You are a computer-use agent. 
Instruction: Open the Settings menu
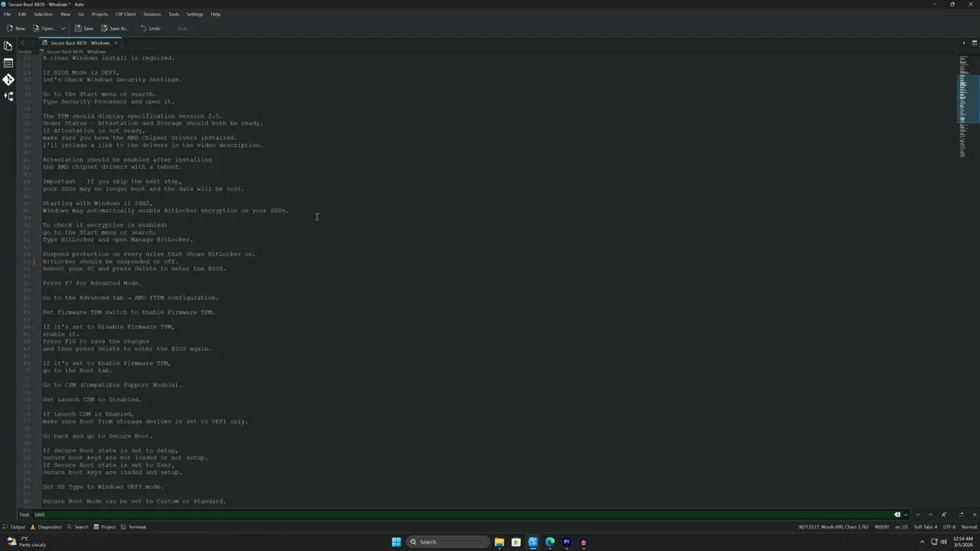(x=194, y=14)
